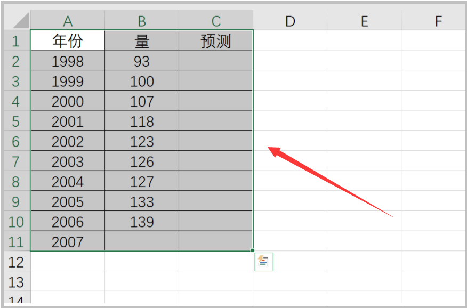Select the cell with value 100
467x308 pixels.
[x=142, y=80]
